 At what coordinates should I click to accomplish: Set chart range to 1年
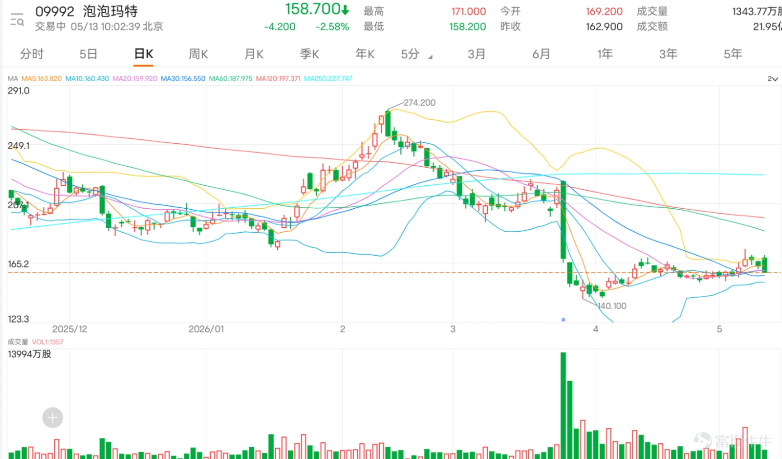pos(605,54)
